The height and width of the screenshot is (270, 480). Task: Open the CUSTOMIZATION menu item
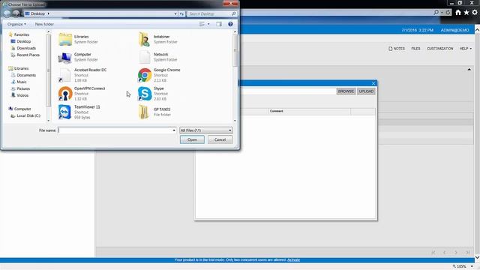(x=440, y=49)
